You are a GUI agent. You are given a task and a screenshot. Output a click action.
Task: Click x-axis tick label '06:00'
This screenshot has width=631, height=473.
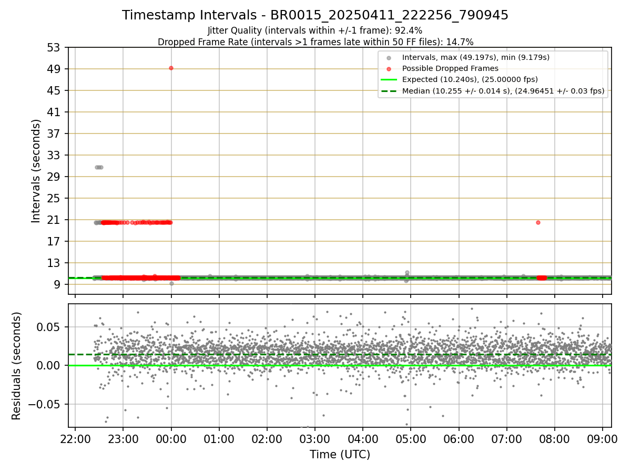(459, 438)
